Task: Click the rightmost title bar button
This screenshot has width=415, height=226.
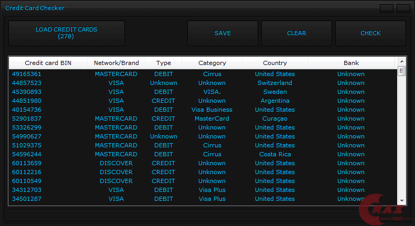Action: tap(403, 8)
